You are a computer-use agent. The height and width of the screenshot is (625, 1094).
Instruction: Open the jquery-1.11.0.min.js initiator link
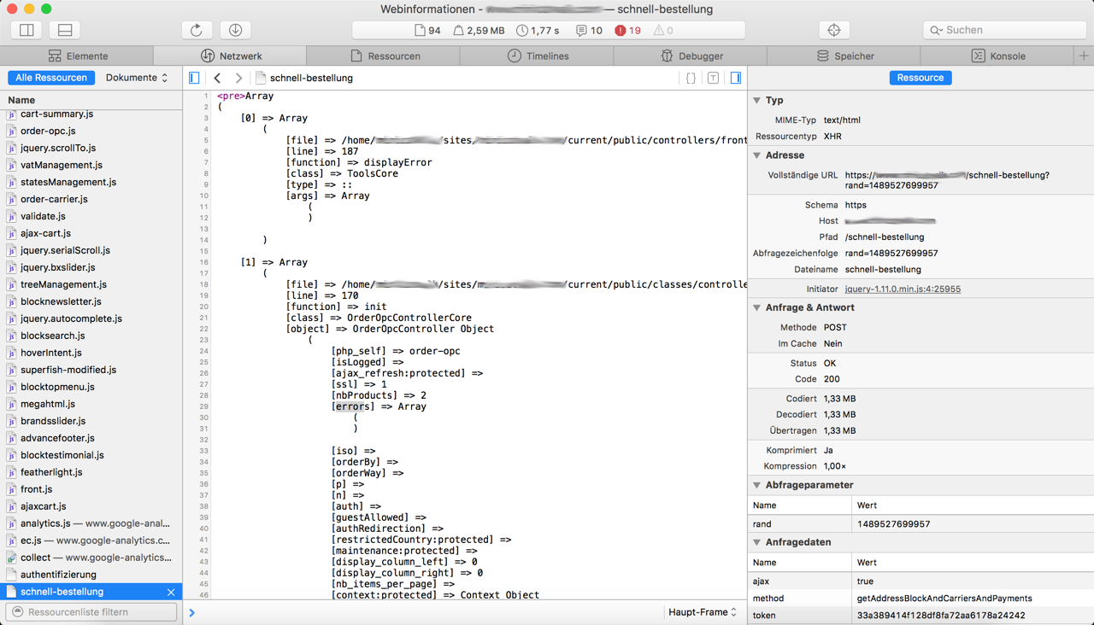tap(903, 289)
